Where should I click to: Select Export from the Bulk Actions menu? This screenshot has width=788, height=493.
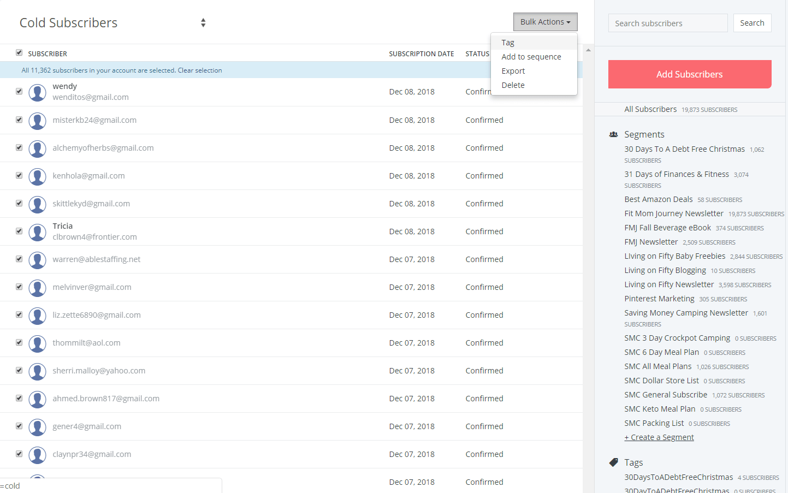coord(513,70)
